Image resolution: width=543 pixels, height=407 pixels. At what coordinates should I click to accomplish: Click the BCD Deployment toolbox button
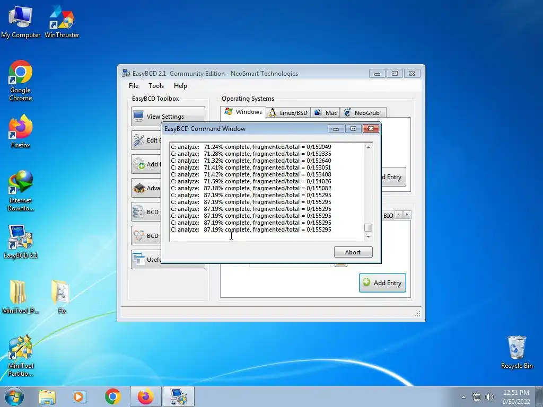(x=146, y=236)
